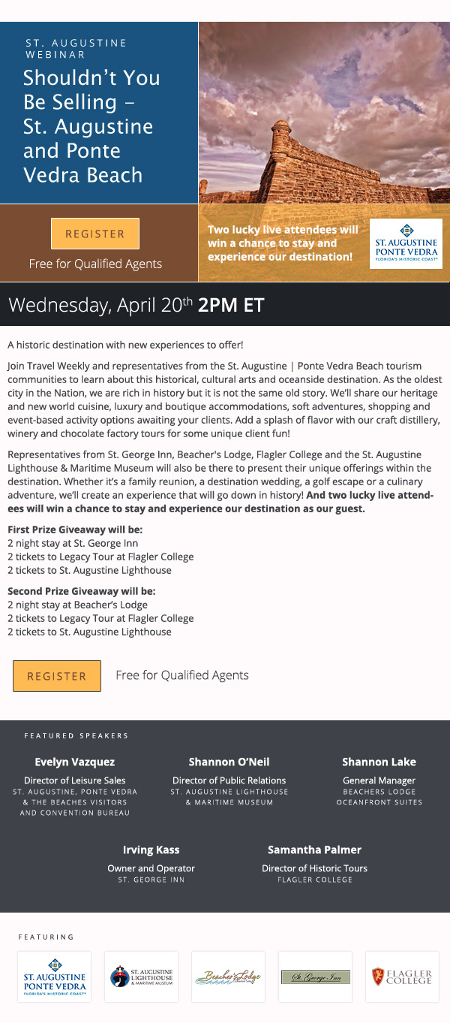Viewport: 450px width, 1023px height.
Task: Click the Castillo fort hero image
Action: pos(324,113)
